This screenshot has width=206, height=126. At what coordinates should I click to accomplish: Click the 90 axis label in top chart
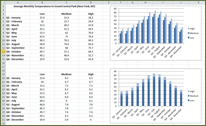[x=114, y=9]
